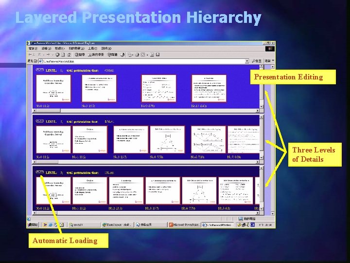Open the Mail button dropdown arrow
The width and height of the screenshot is (350, 263).
click(133, 55)
